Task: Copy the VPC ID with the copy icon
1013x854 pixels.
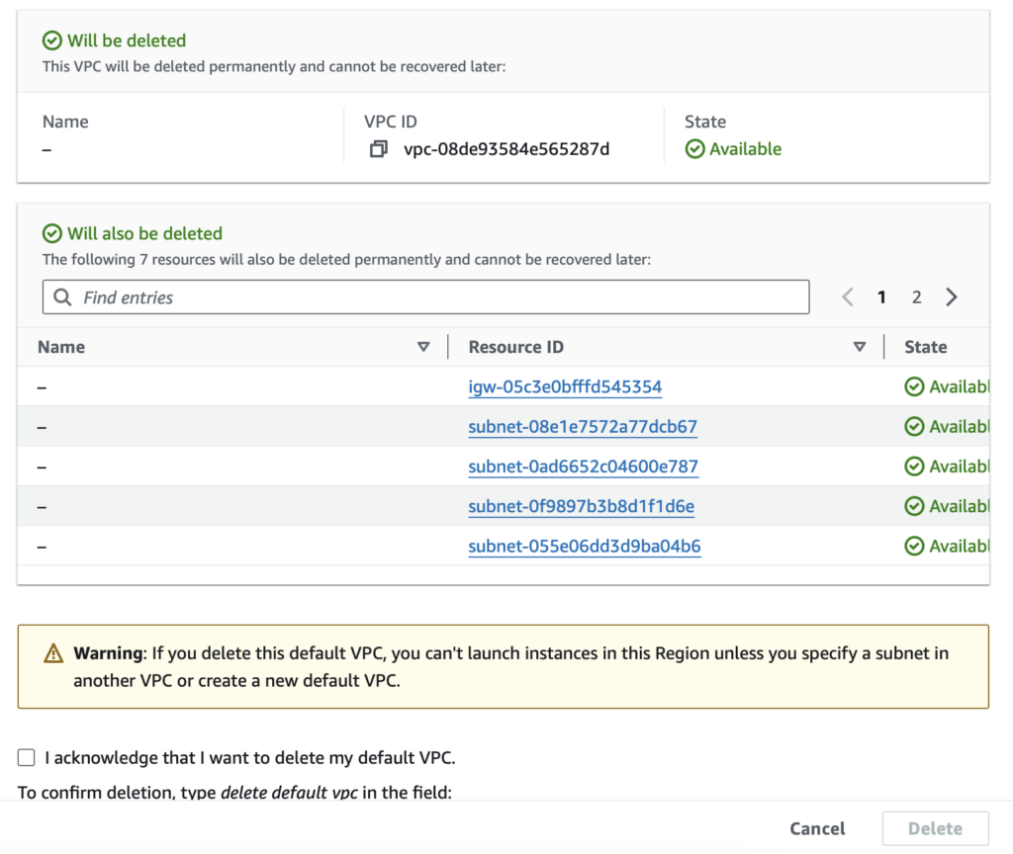Action: coord(379,149)
